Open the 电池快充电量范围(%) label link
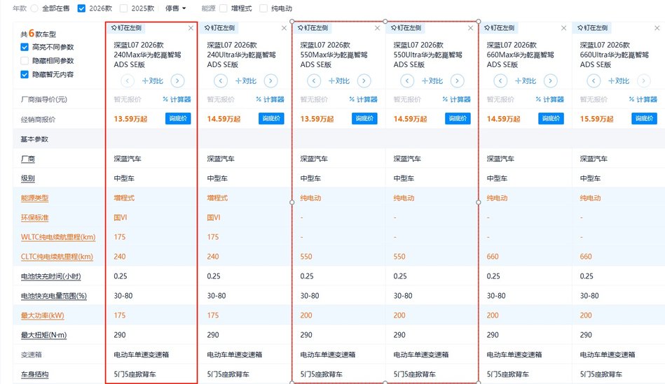 tap(54, 296)
